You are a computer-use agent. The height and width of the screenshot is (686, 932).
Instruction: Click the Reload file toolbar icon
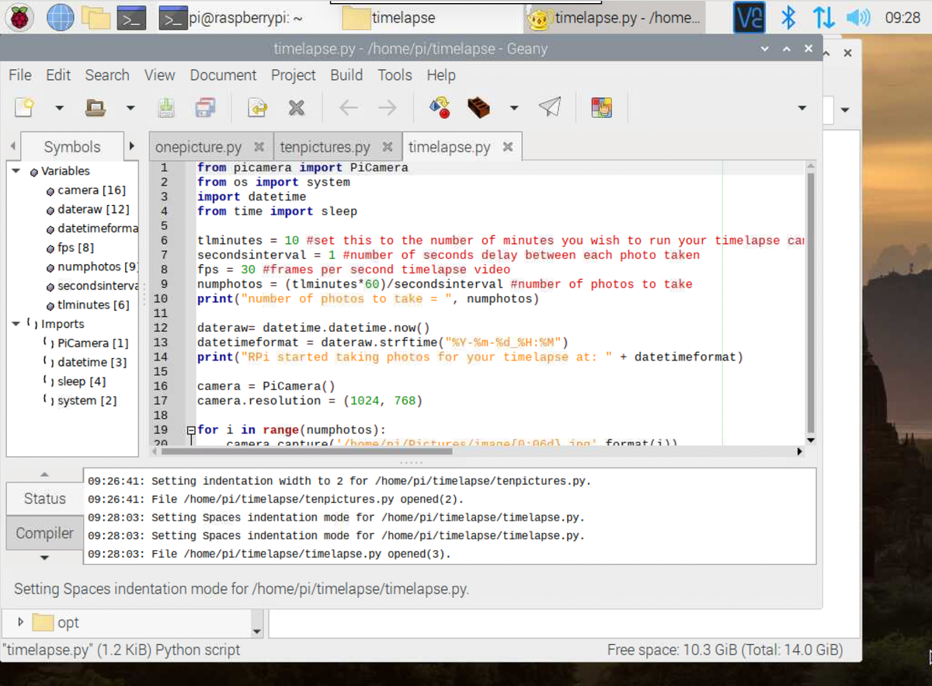pyautogui.click(x=257, y=108)
